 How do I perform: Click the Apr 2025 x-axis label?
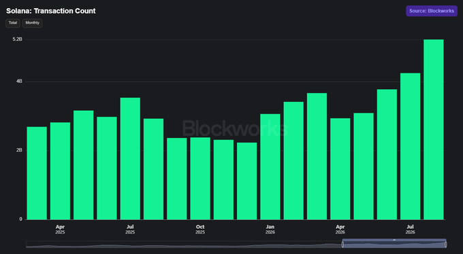point(60,230)
